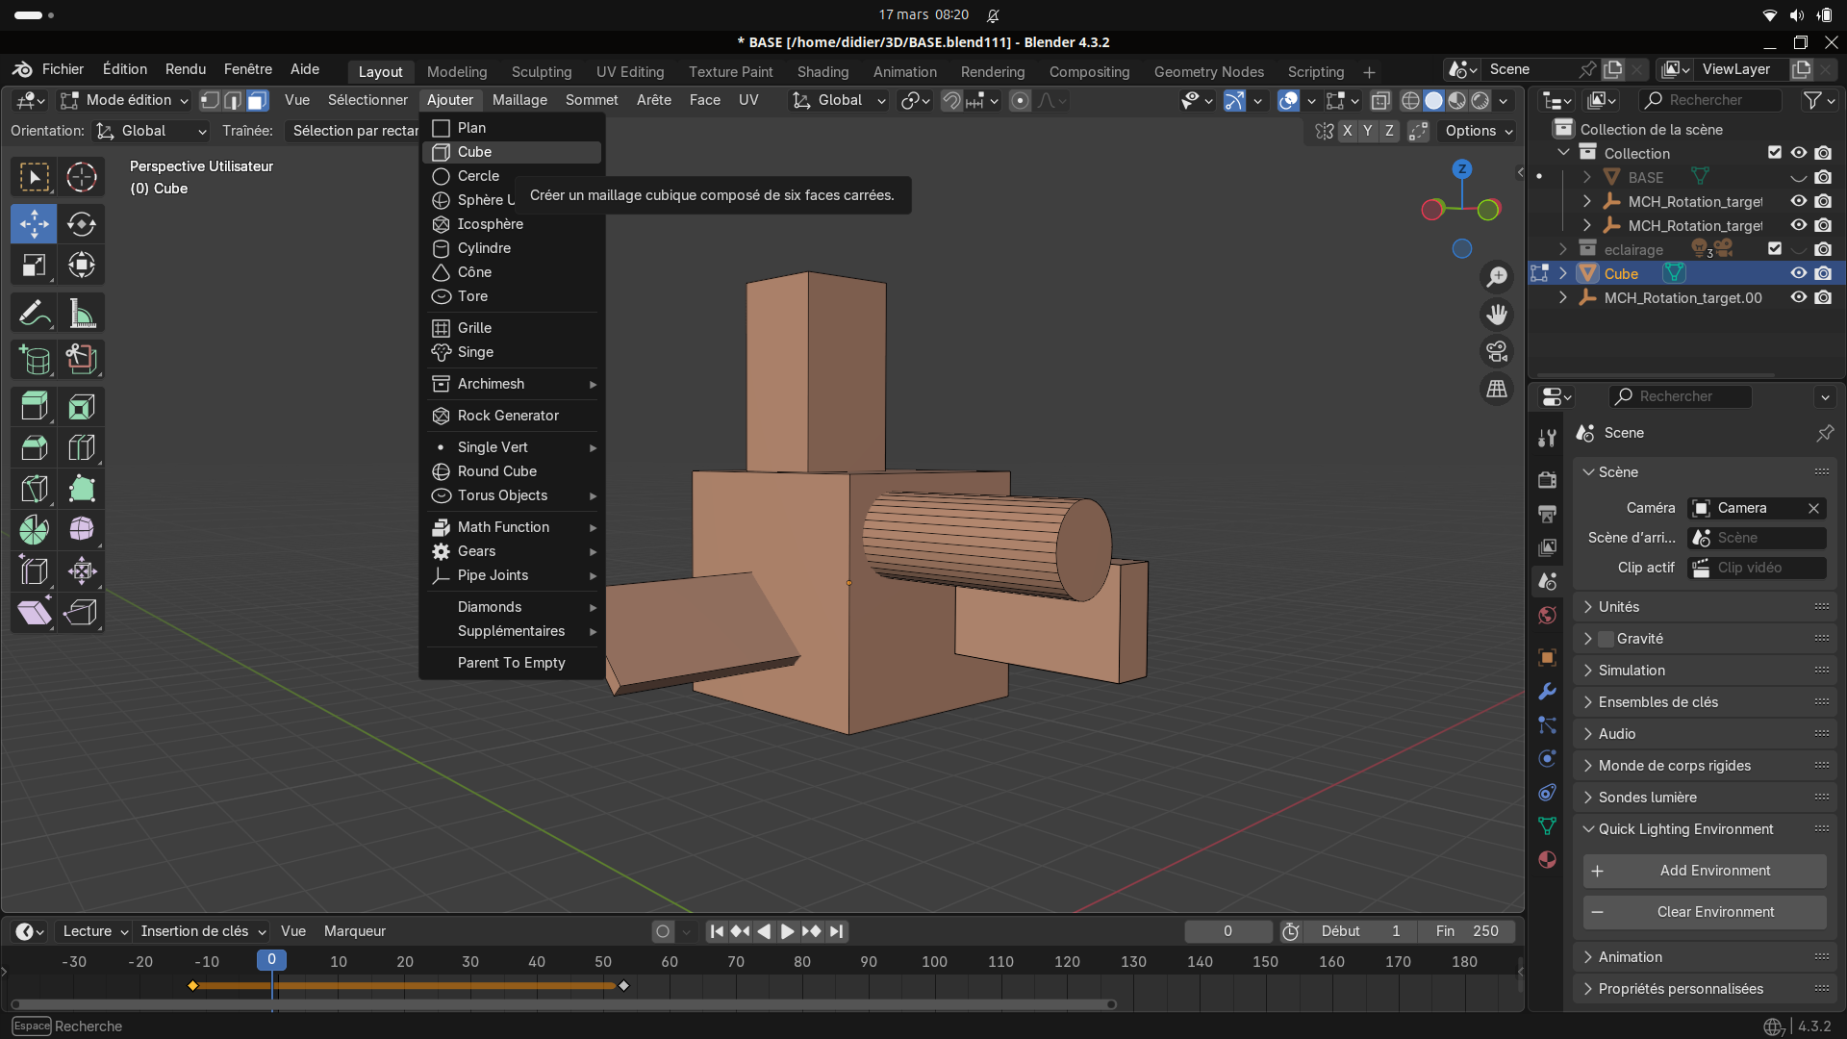Click the pan view hand icon

(1497, 315)
